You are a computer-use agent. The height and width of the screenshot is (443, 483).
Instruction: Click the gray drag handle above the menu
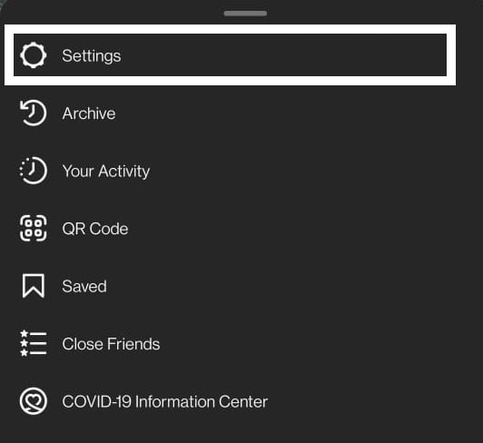tap(245, 14)
